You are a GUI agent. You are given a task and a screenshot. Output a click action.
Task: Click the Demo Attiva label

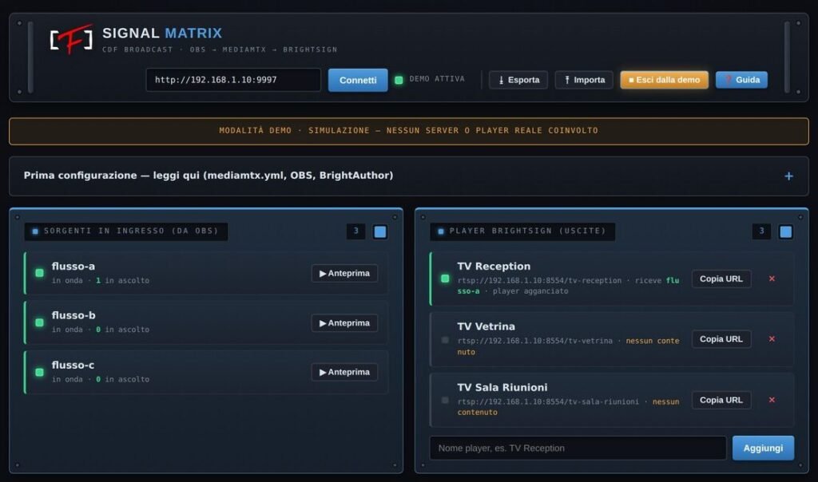[437, 79]
